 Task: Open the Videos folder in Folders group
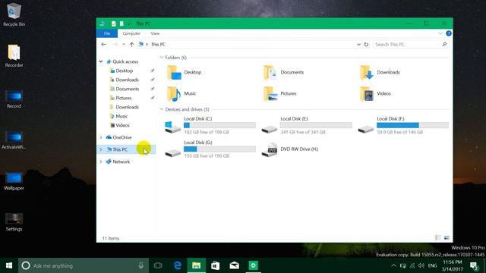(x=375, y=93)
